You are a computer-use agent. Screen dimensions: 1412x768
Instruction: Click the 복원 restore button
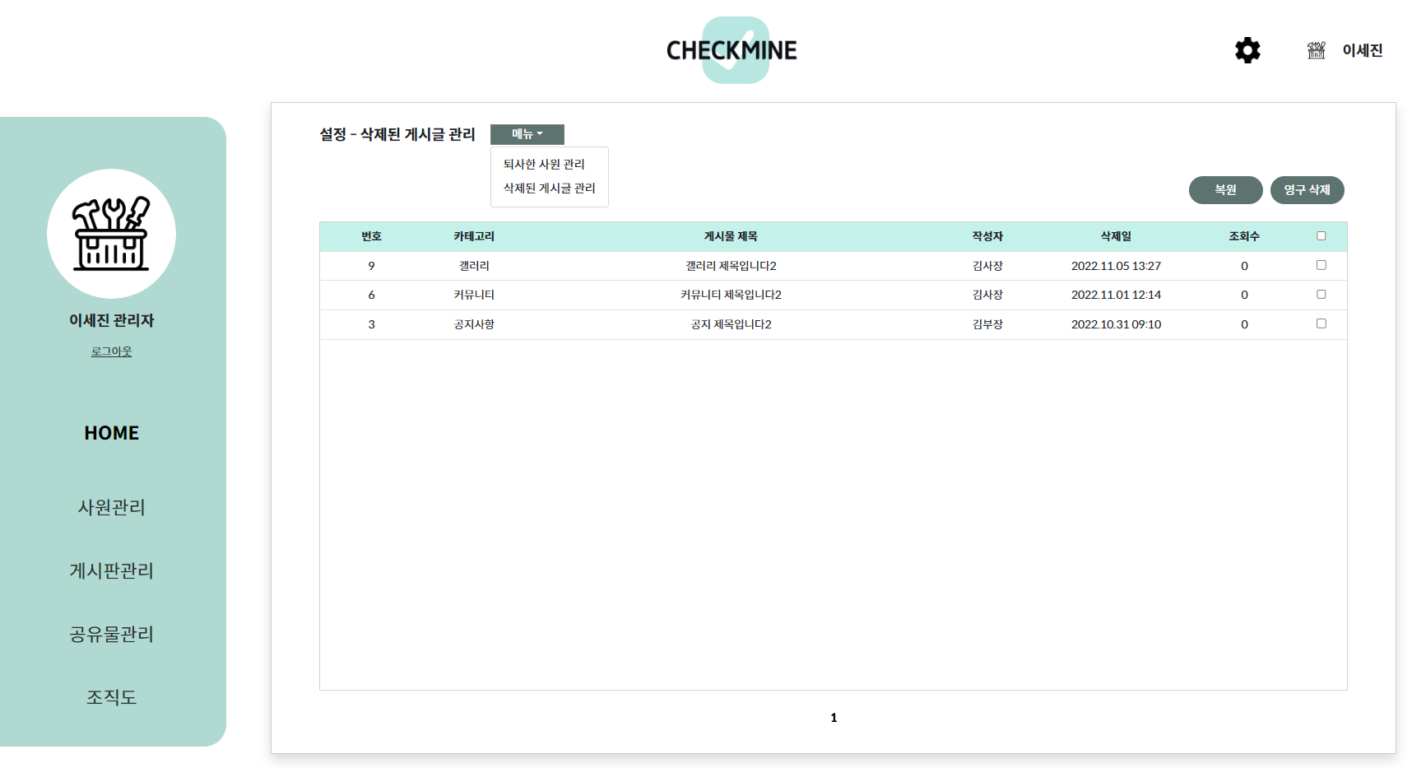(1226, 190)
